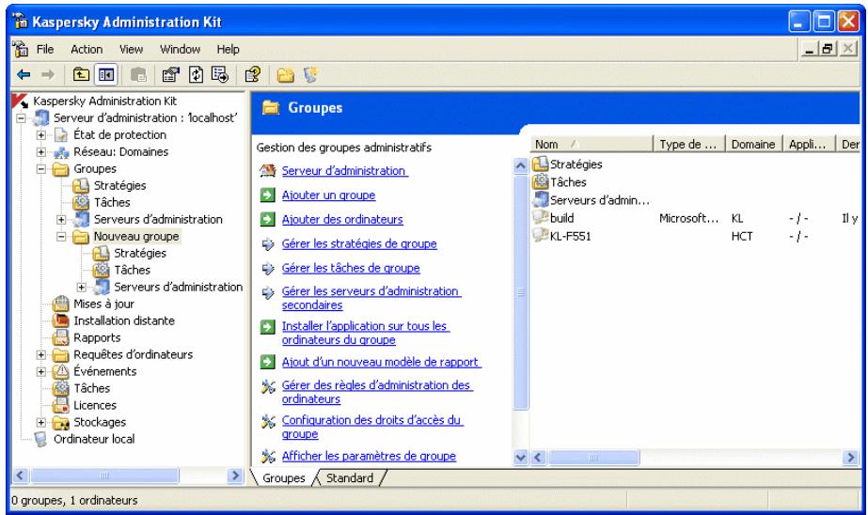Collapse the Groupes tree node
The image size is (868, 515).
coord(41,169)
